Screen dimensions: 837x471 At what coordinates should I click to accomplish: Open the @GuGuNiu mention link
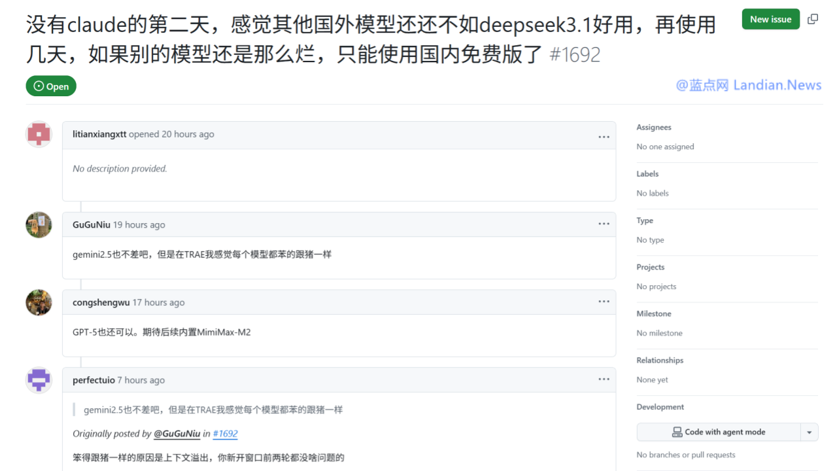pyautogui.click(x=177, y=434)
